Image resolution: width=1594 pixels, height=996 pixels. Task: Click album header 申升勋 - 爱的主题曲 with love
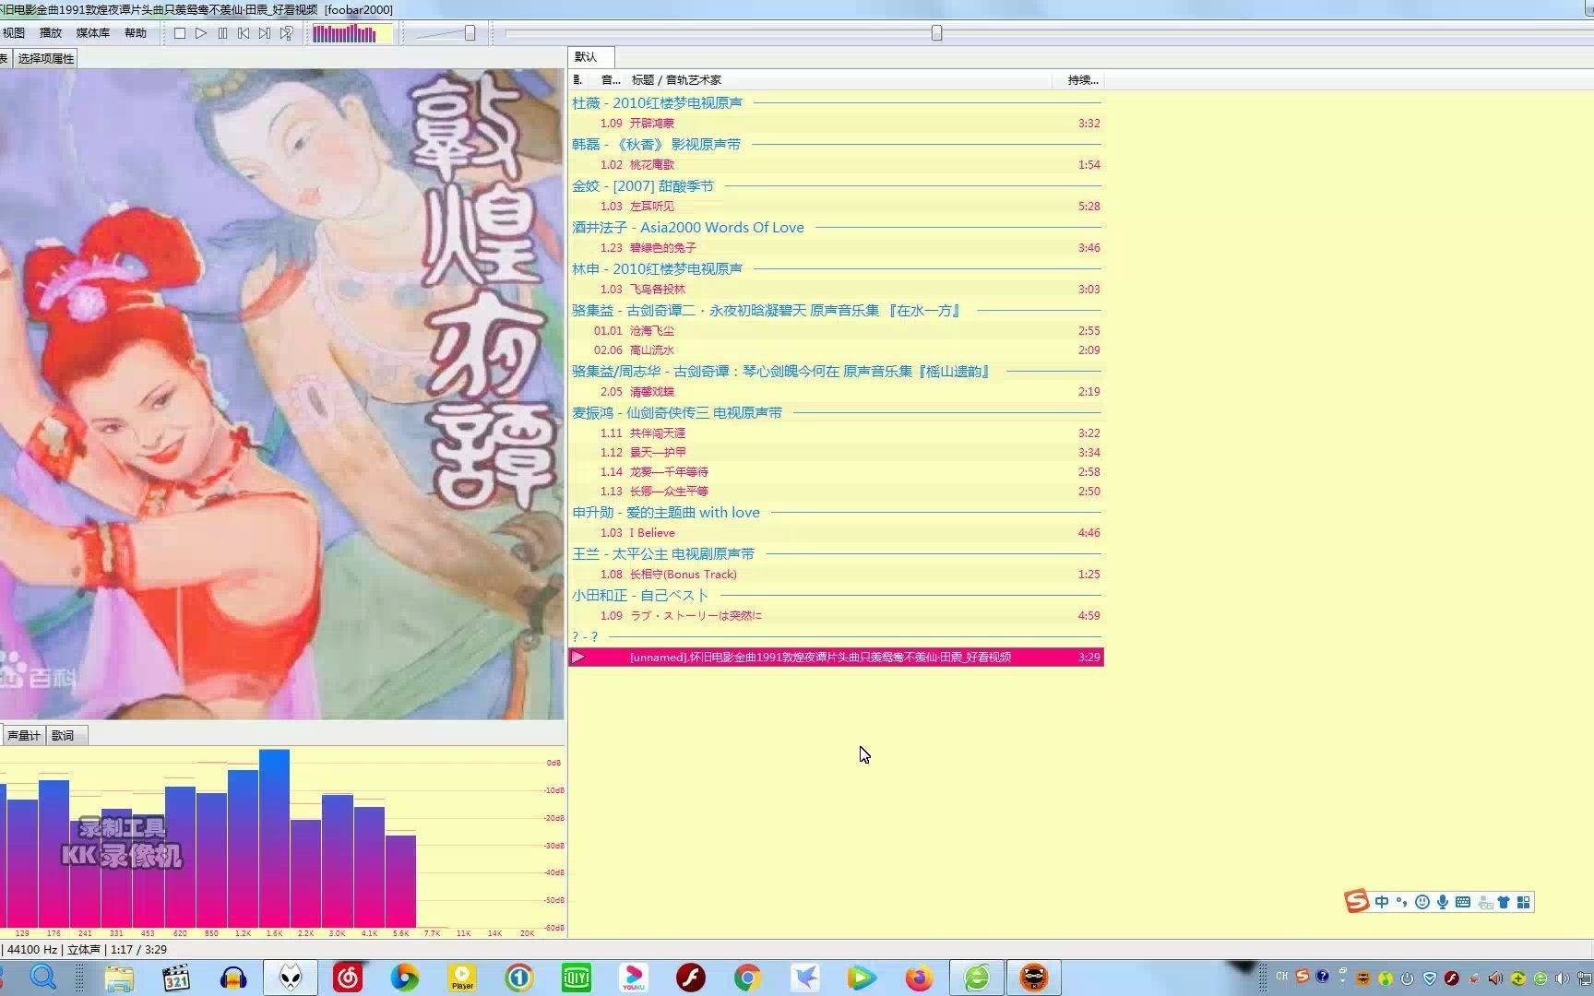tap(666, 513)
